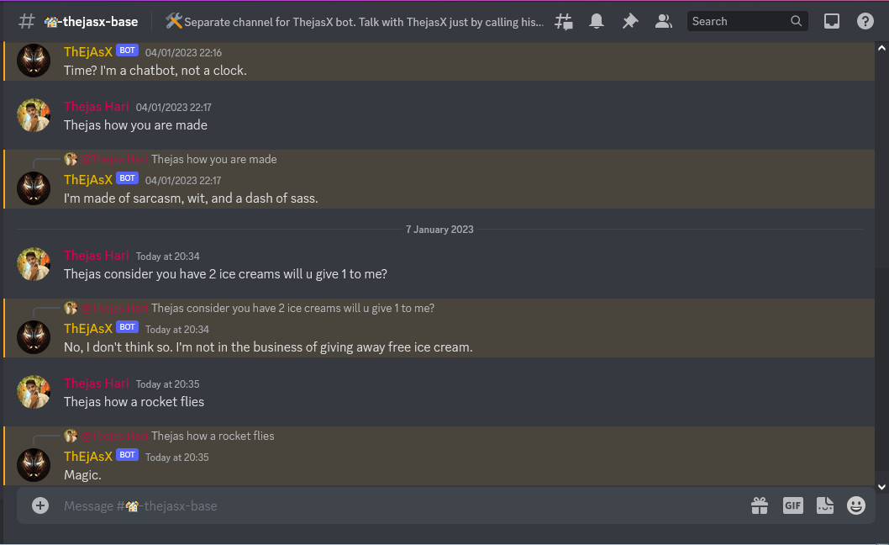Open the emoji picker smiley
889x545 pixels.
tap(856, 505)
